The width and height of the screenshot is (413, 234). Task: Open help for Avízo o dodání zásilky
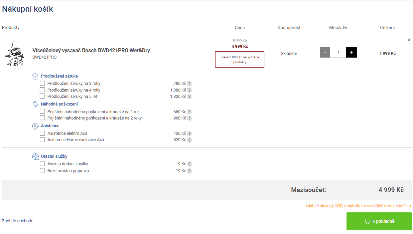(190, 164)
